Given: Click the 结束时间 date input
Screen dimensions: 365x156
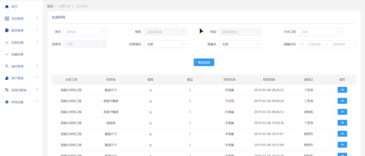Looking at the screenshot, I should (x=339, y=44).
